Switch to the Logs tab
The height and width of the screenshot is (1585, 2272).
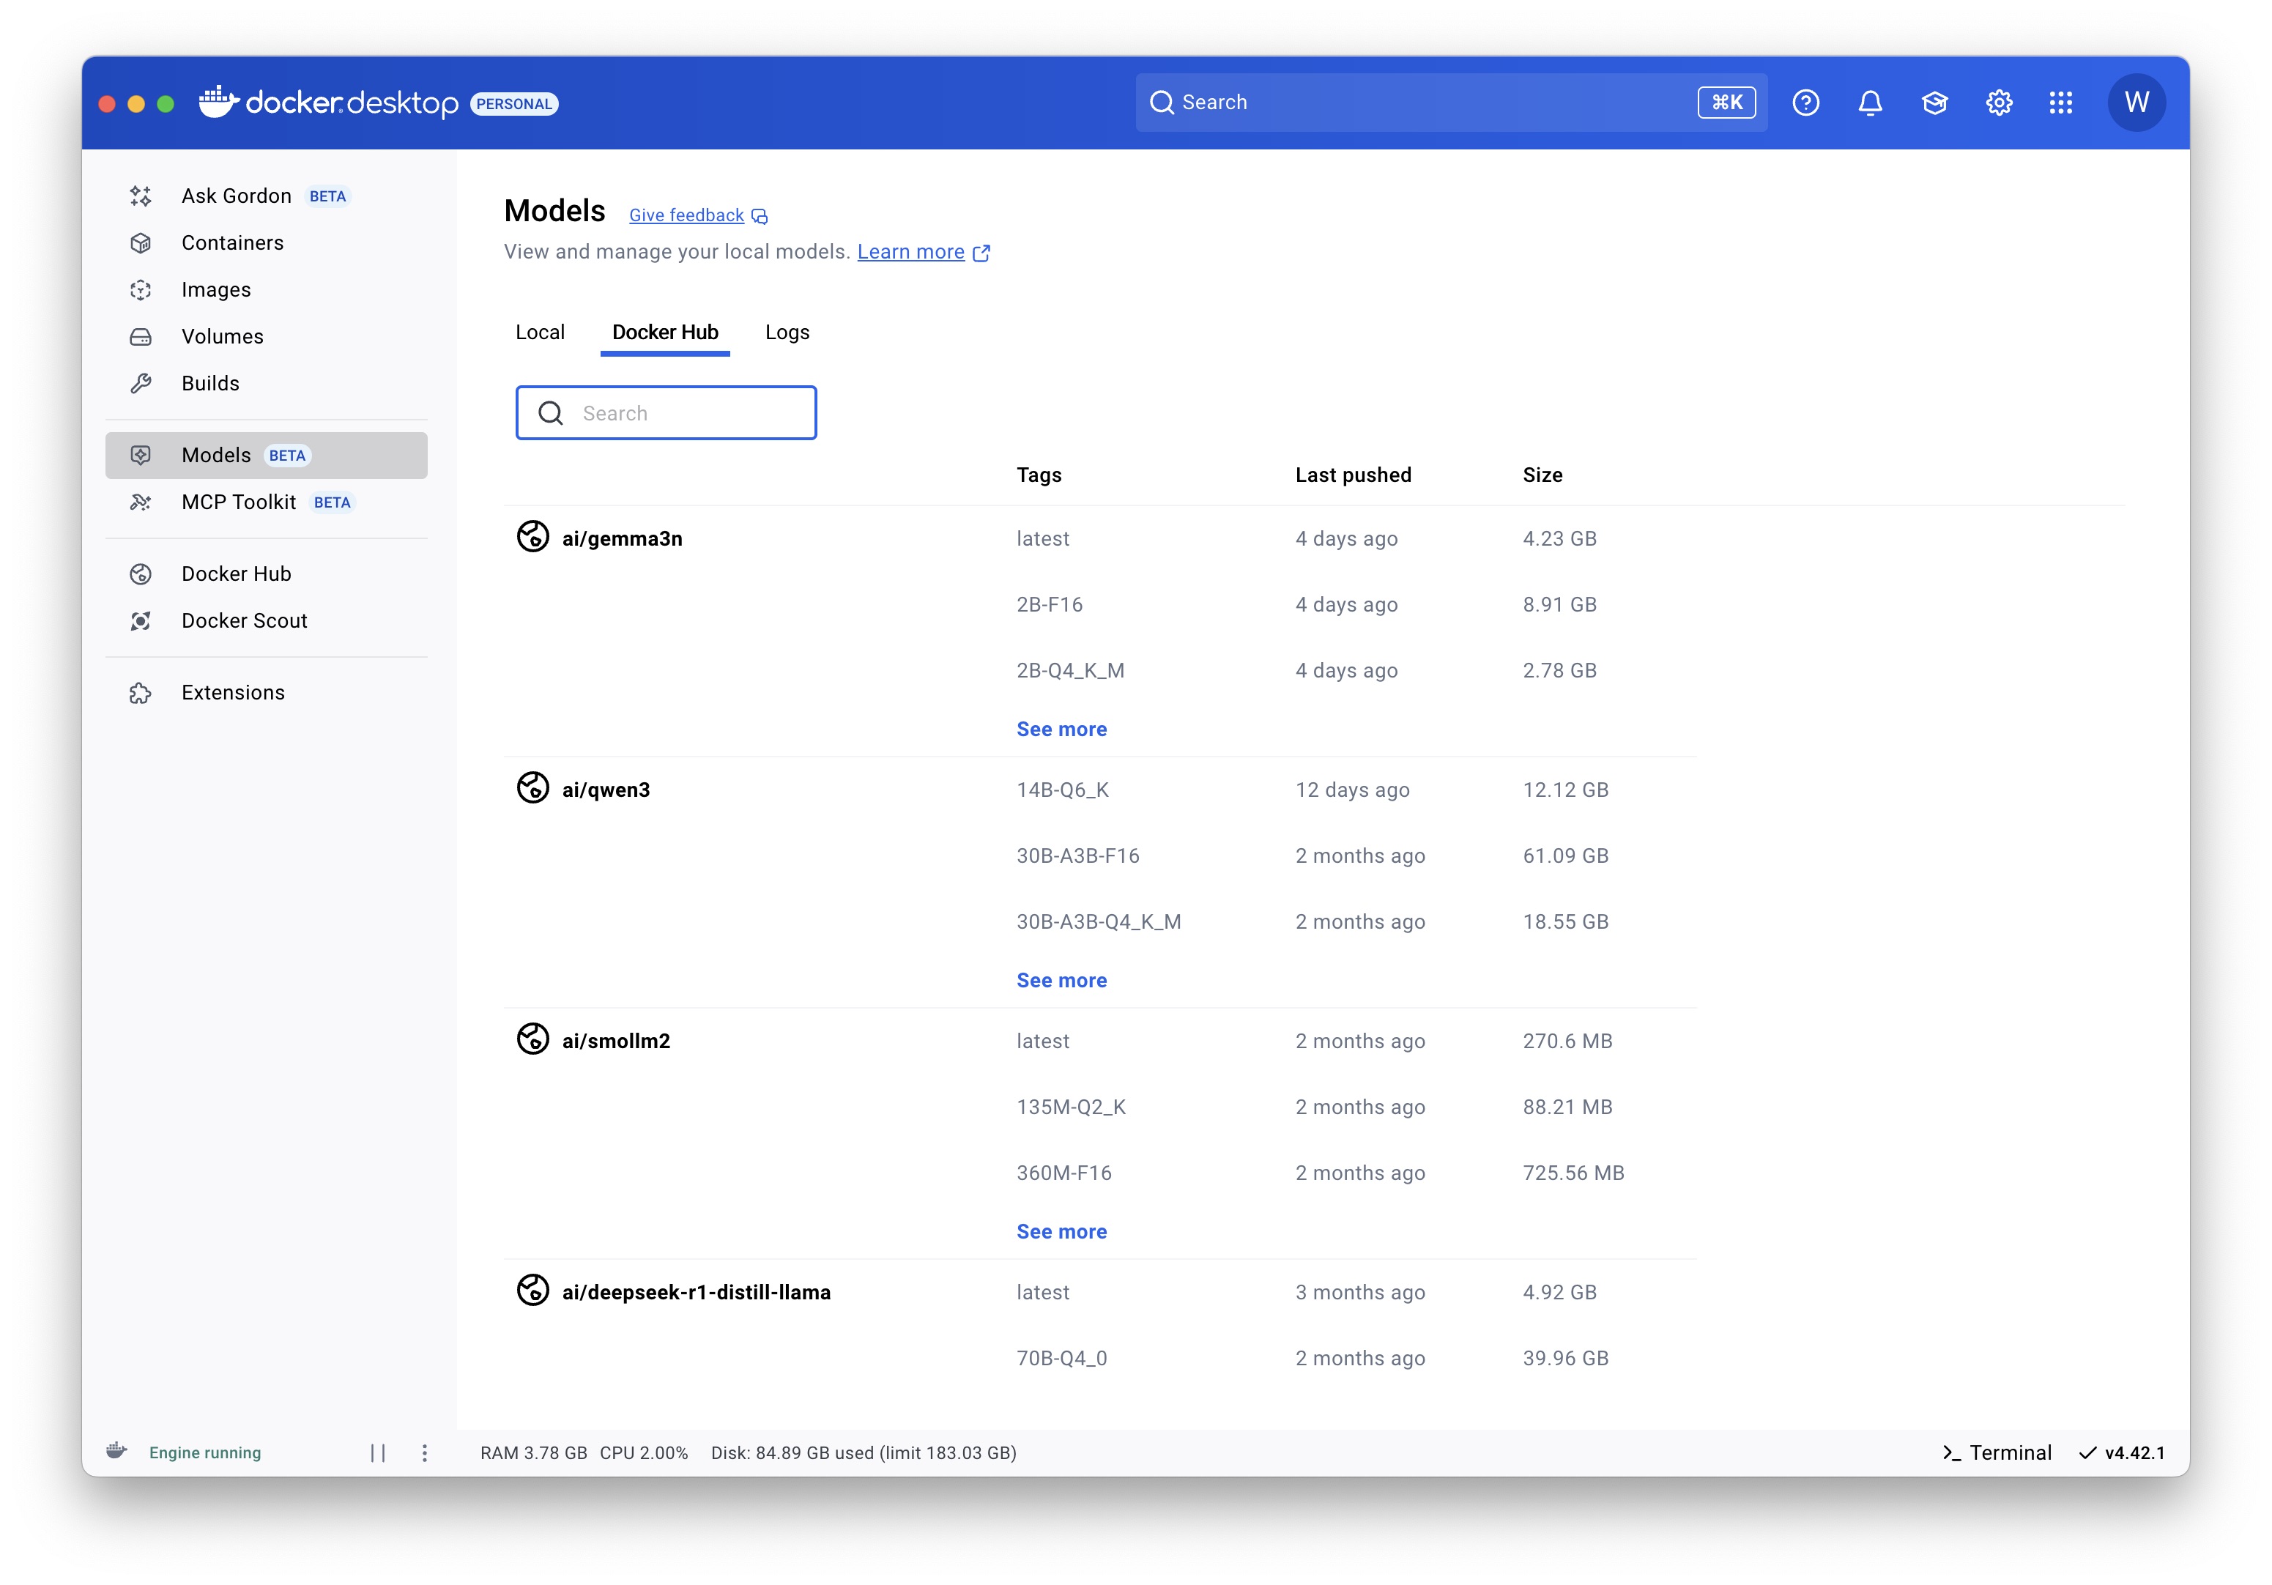click(787, 333)
